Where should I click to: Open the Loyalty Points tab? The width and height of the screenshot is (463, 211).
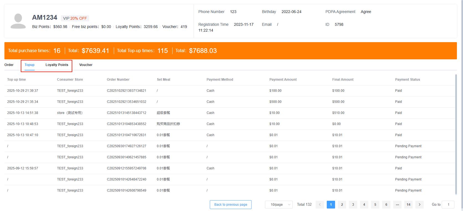coord(57,65)
